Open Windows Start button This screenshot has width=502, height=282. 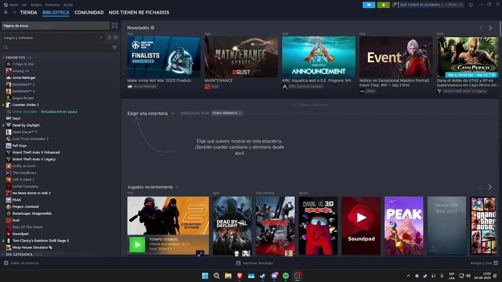(205, 276)
